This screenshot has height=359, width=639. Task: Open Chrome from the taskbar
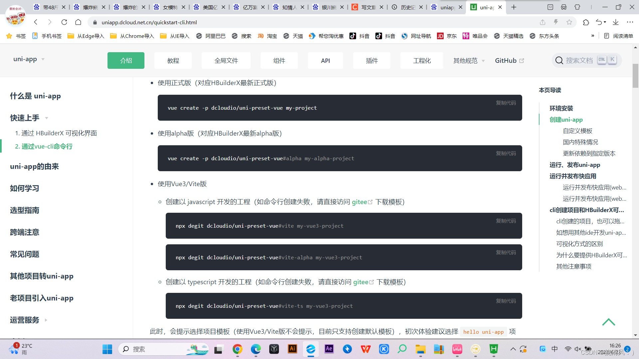(x=237, y=349)
